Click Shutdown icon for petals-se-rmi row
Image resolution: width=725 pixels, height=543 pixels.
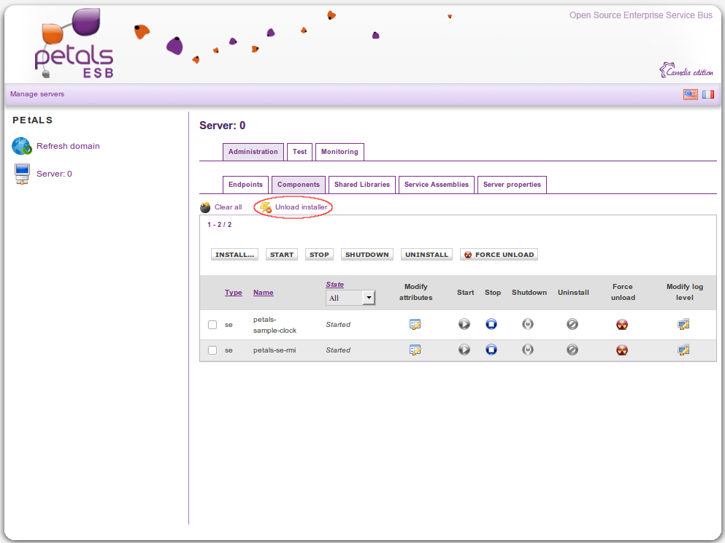coord(528,350)
